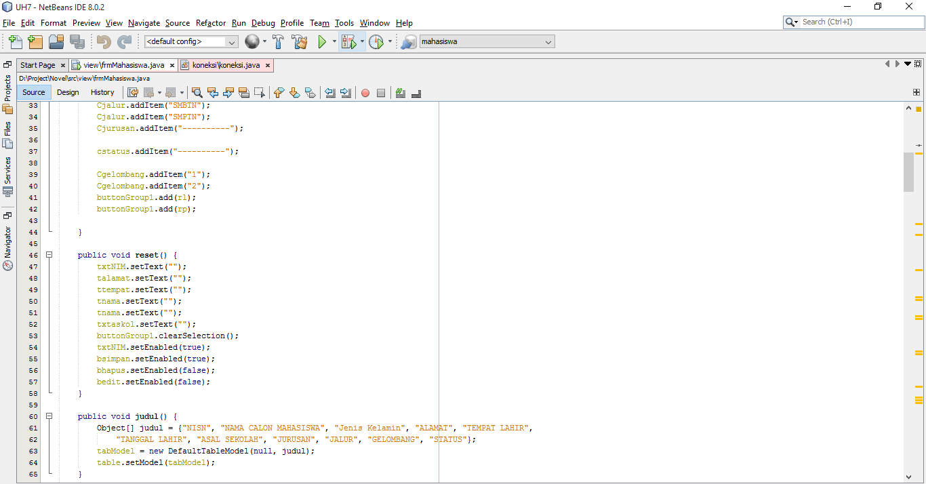
Task: Toggle a bookmark on the current line
Action: coord(310,93)
